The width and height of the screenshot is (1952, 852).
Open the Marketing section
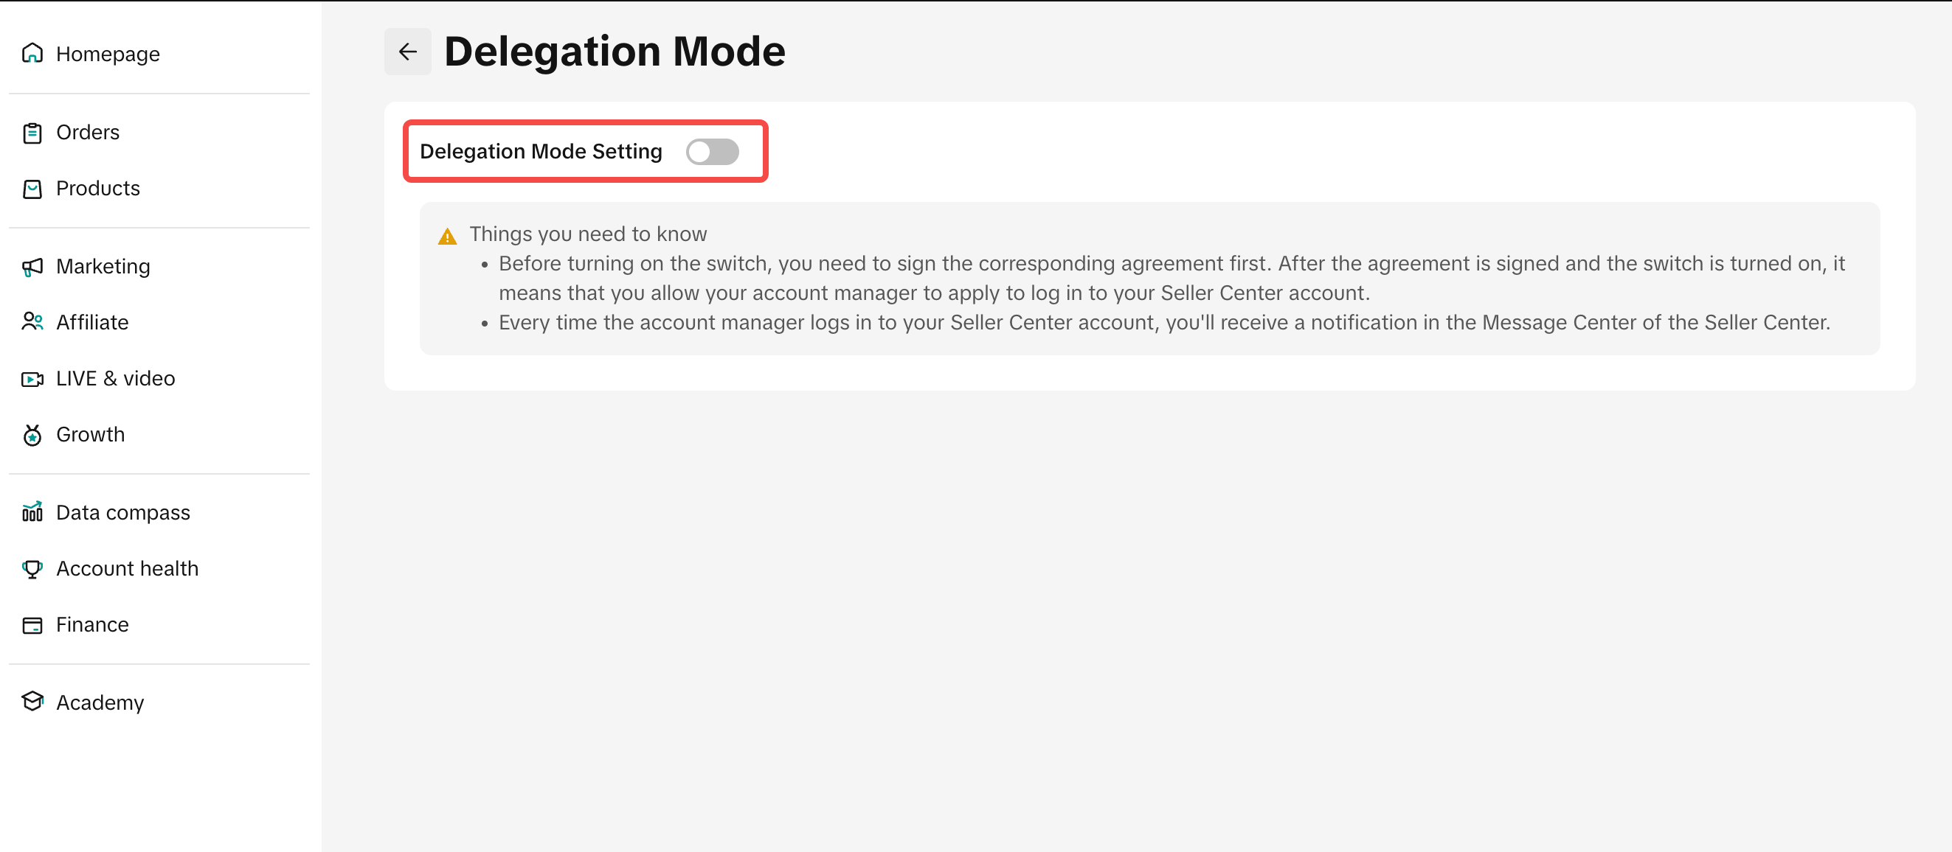(103, 267)
